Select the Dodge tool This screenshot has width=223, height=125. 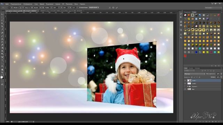2,54
